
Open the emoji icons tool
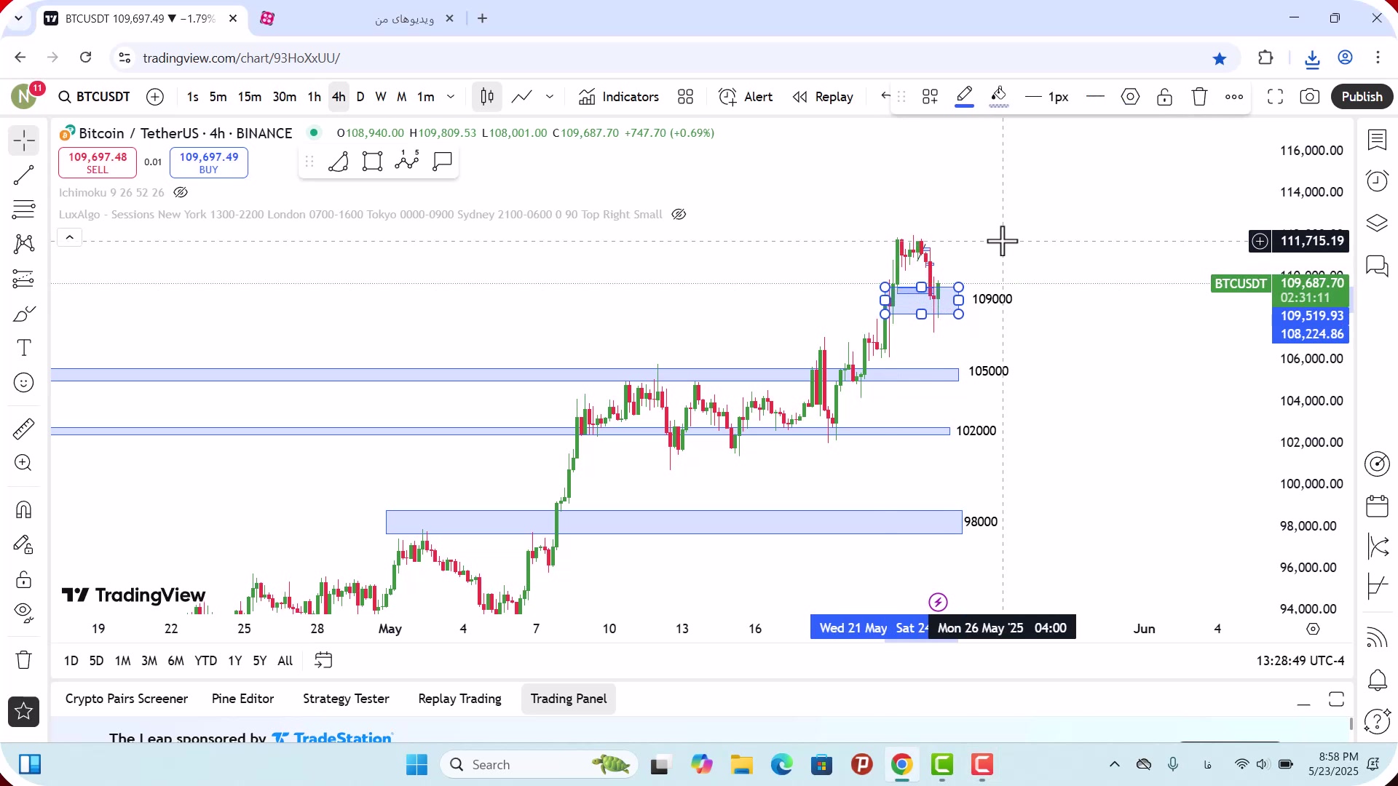(x=23, y=383)
